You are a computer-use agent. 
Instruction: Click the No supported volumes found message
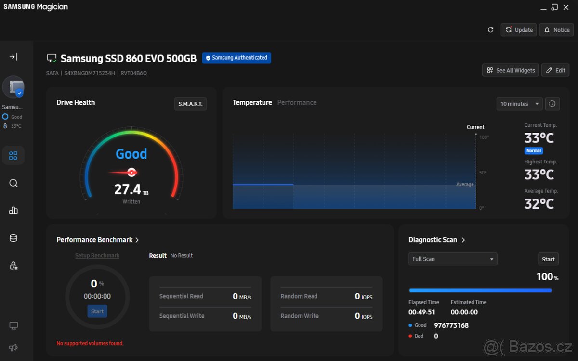[90, 343]
